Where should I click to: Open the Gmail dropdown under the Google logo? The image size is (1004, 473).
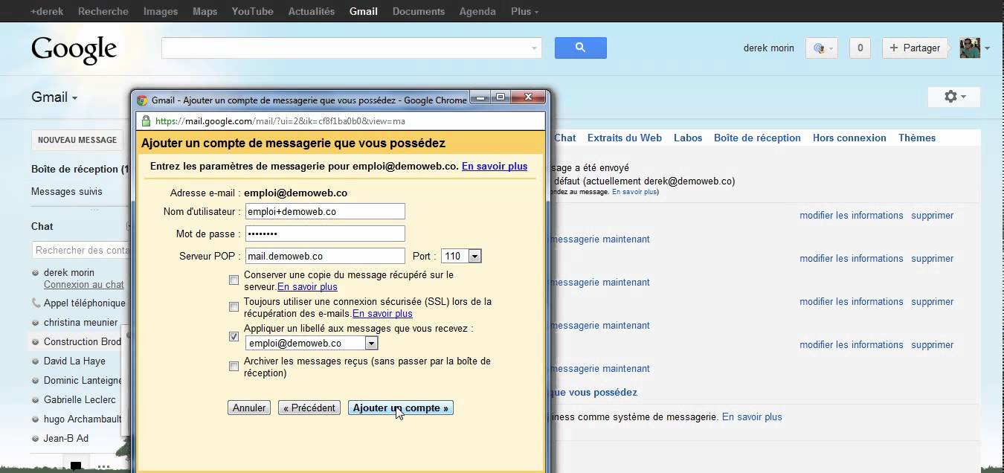pyautogui.click(x=54, y=97)
